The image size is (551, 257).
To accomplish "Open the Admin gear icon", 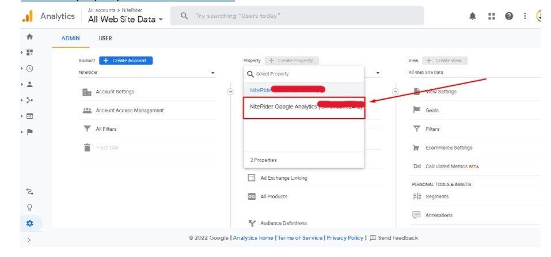I will 30,223.
